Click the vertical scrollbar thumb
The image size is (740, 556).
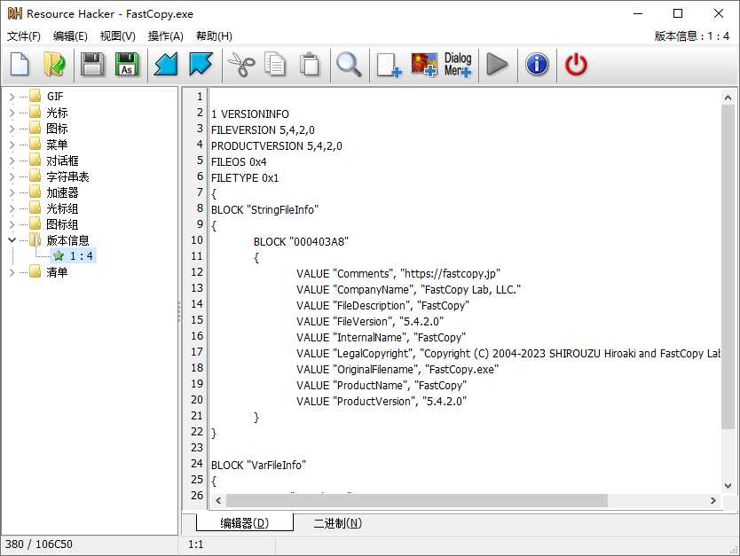[728, 267]
